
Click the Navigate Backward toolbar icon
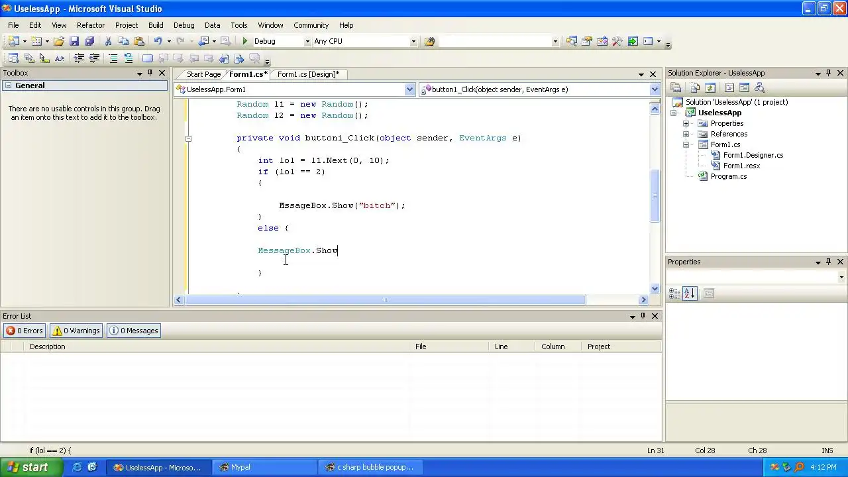[203, 41]
